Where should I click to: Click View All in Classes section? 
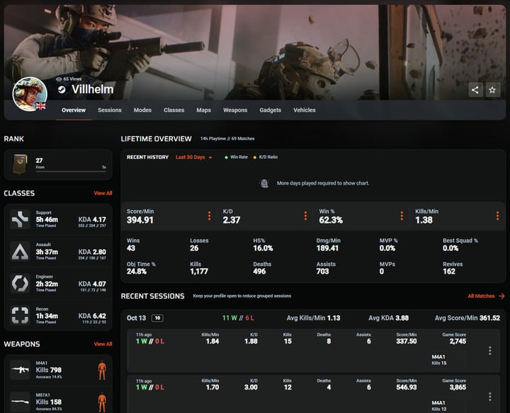pos(103,193)
